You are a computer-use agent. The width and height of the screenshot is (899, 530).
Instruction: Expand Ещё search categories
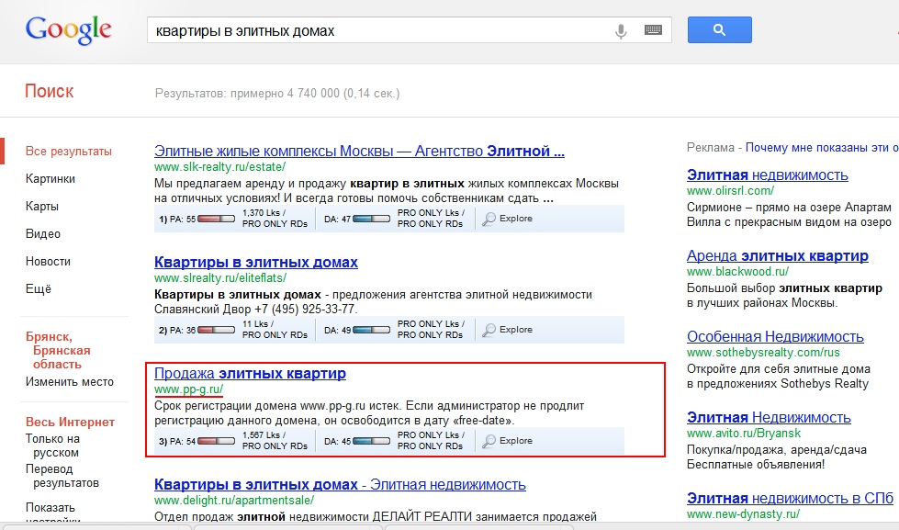pos(39,289)
